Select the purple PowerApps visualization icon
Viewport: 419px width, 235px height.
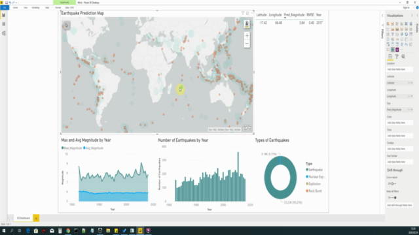(x=397, y=50)
